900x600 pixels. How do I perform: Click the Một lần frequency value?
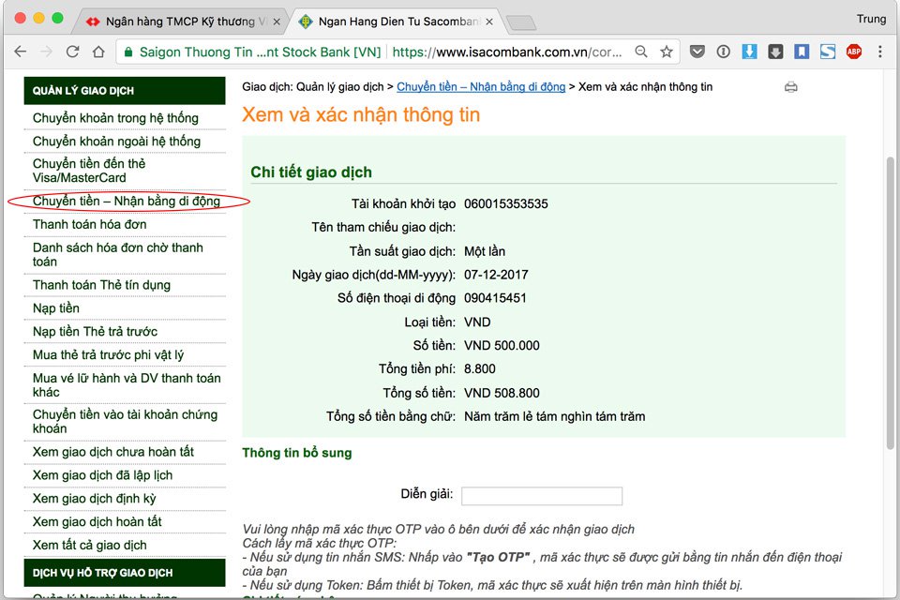[x=485, y=251]
